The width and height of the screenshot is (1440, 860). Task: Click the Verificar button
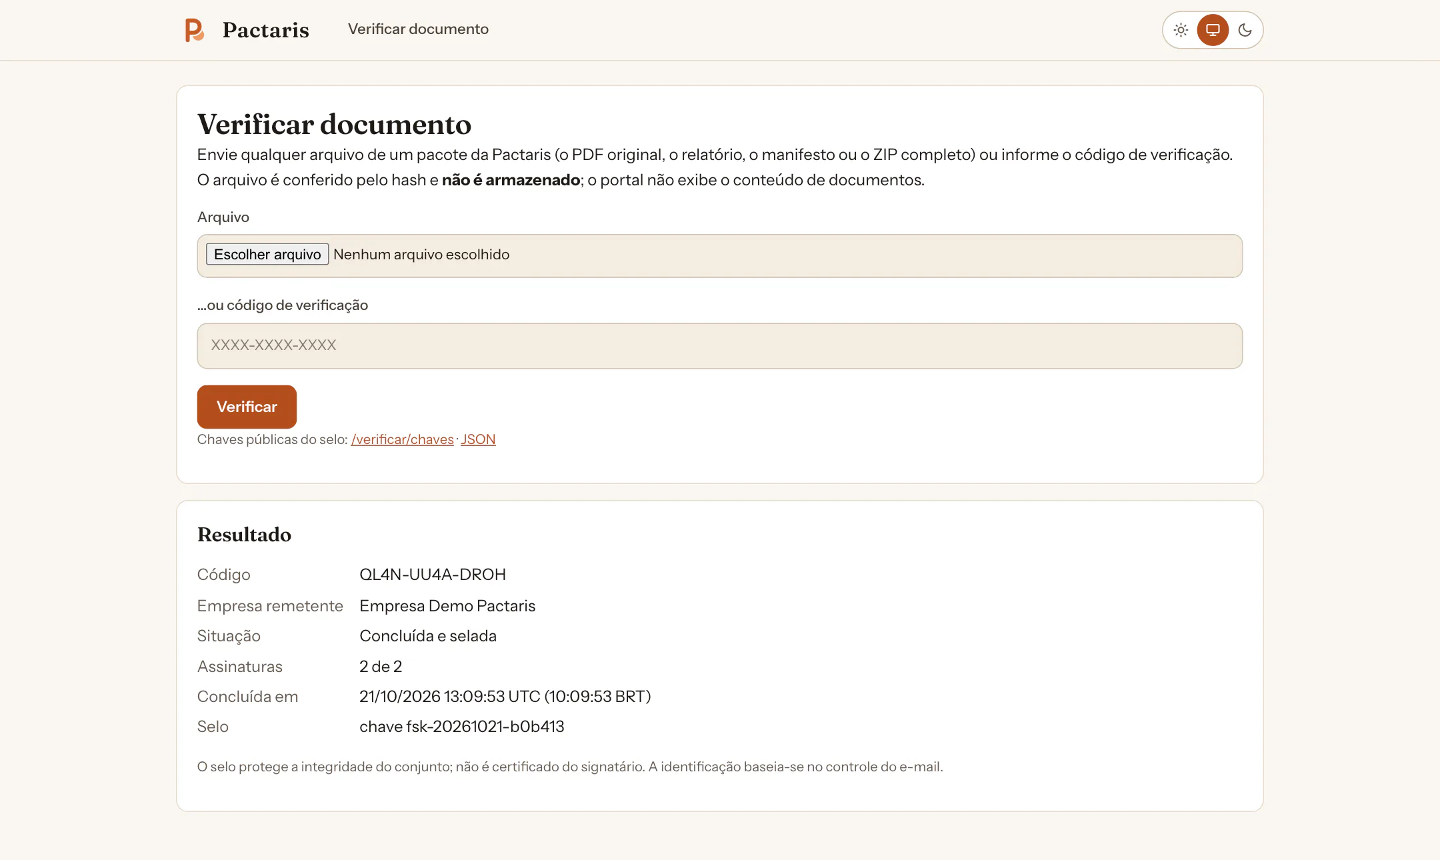pyautogui.click(x=247, y=407)
